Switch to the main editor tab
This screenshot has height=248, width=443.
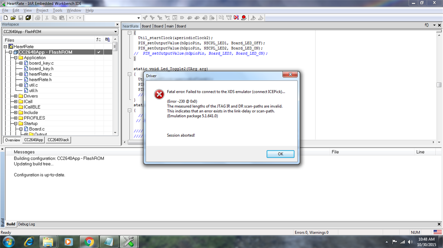coord(170,26)
